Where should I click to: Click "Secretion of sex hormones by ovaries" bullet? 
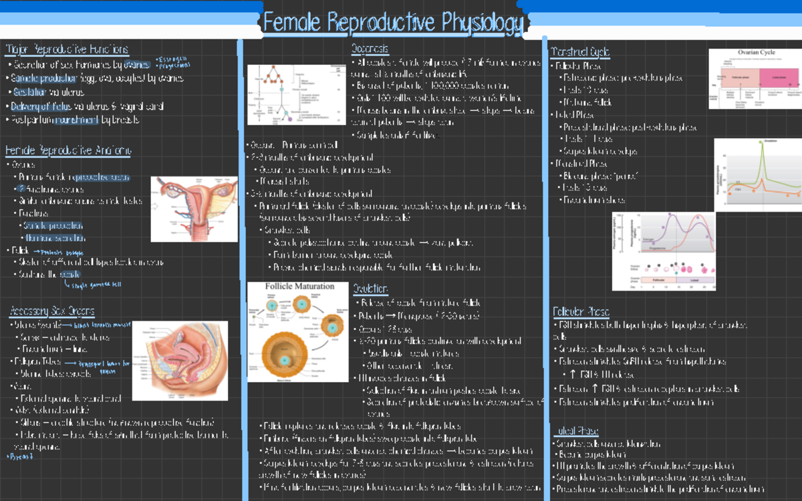coord(79,65)
